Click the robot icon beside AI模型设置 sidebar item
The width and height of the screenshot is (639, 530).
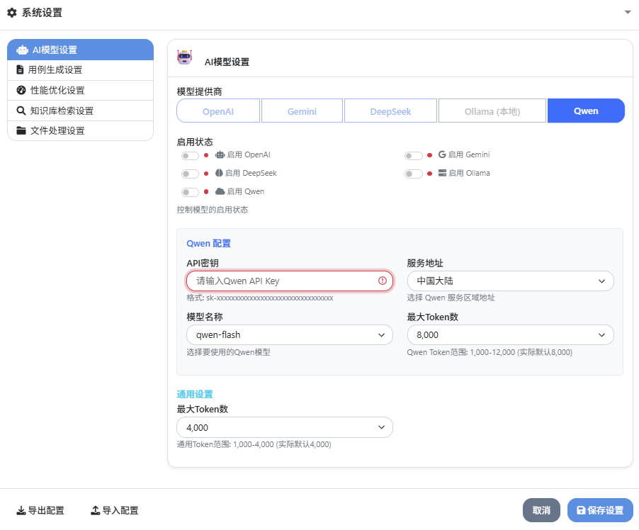22,50
